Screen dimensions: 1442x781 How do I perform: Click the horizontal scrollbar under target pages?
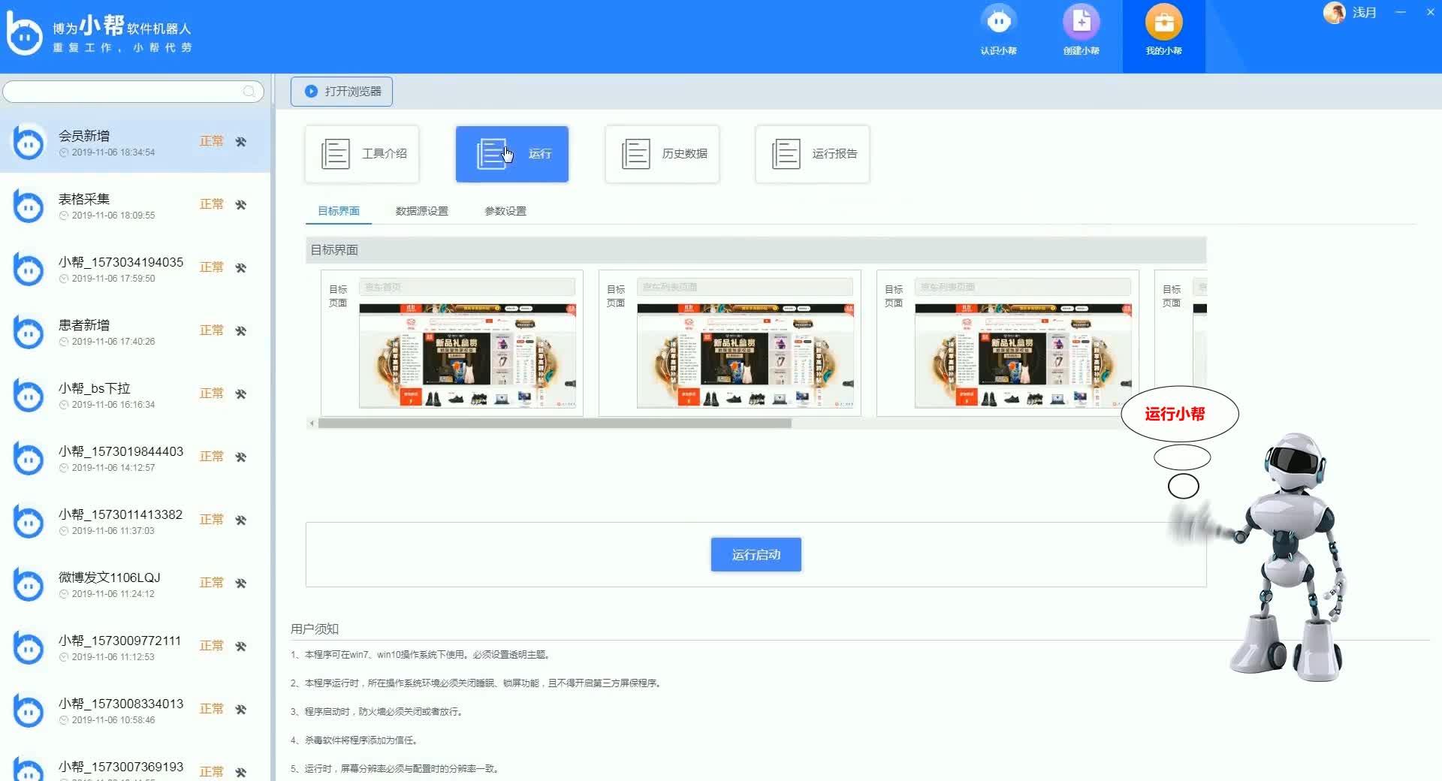tap(554, 424)
